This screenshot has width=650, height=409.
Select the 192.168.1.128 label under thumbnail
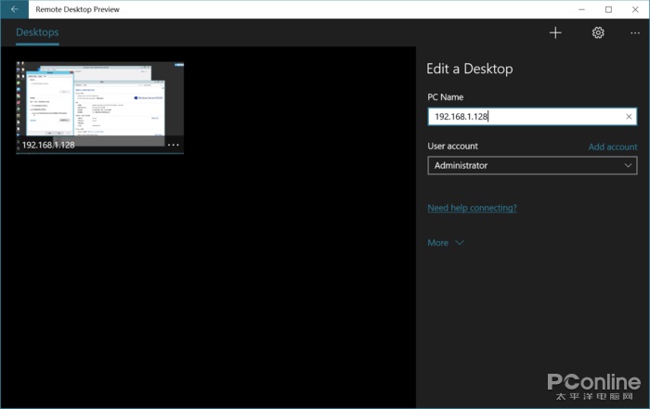click(48, 145)
